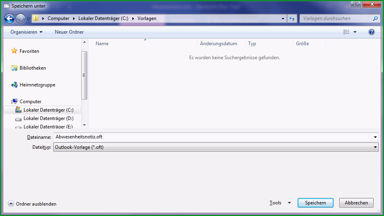Select Lokaler Datenträger (C:) in tree
This screenshot has width=384, height=216.
click(x=42, y=110)
